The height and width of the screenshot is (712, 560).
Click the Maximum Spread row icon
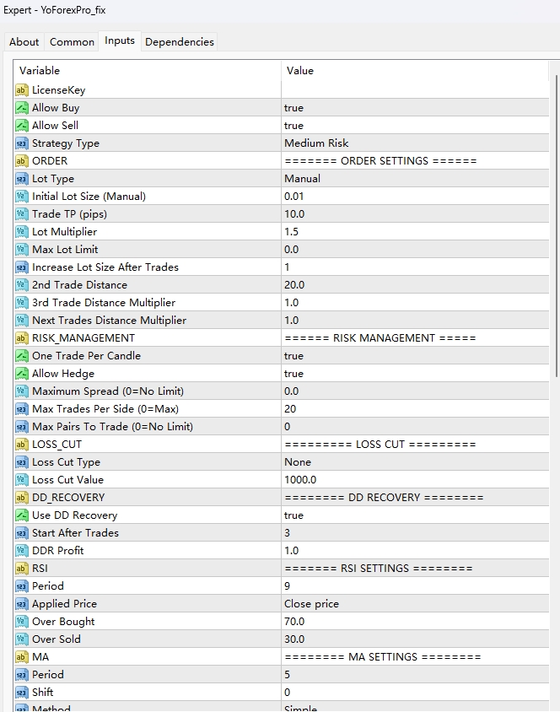point(21,391)
